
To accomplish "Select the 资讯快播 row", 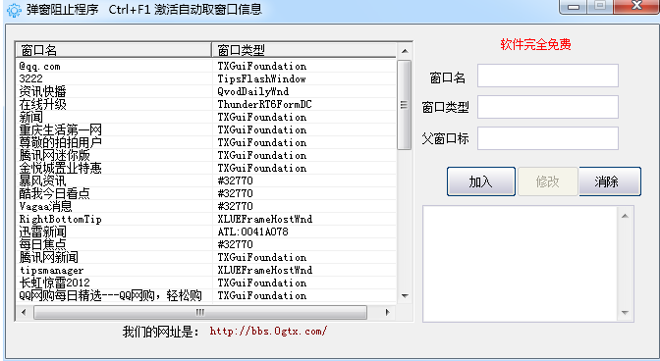I will pyautogui.click(x=206, y=91).
